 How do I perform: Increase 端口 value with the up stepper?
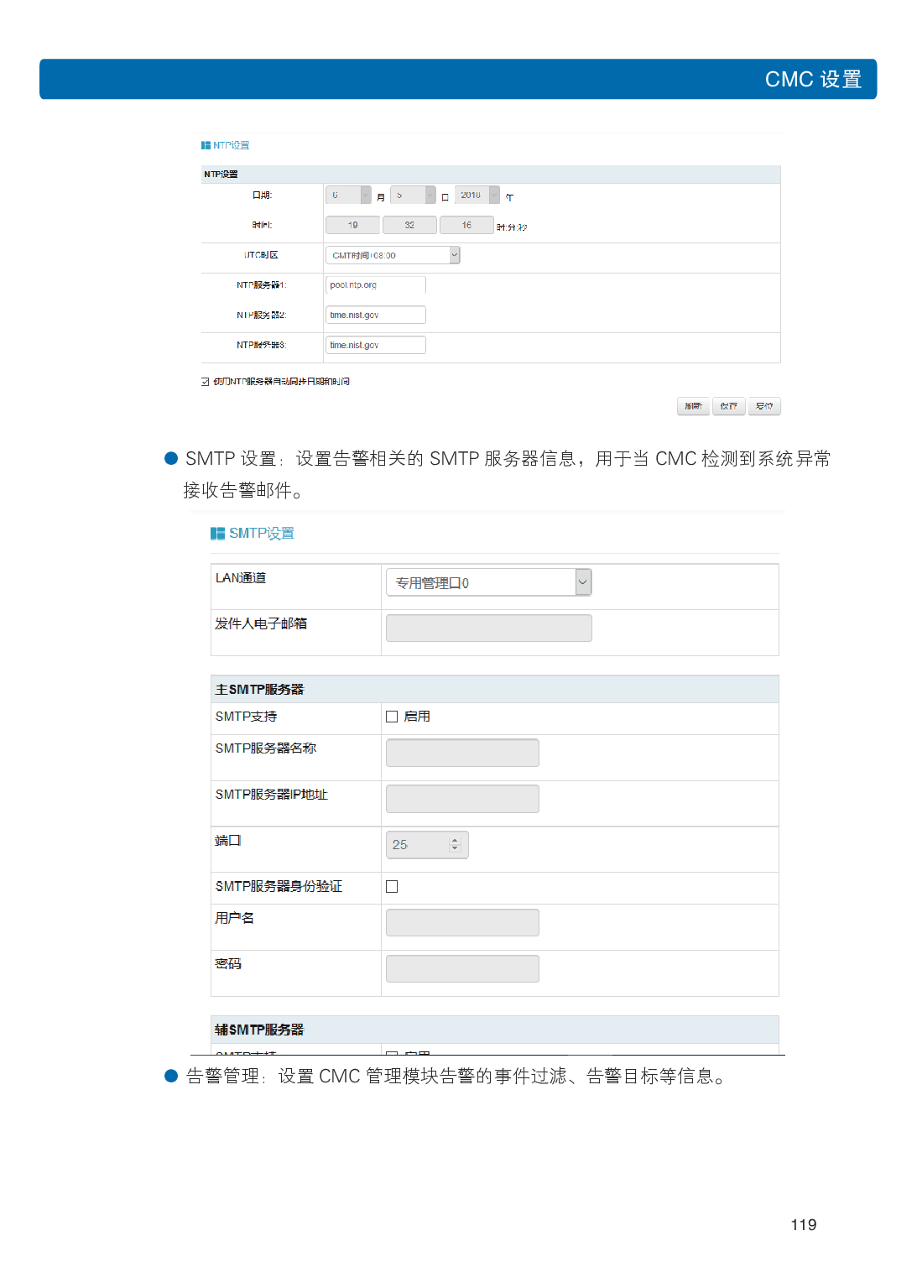point(453,840)
